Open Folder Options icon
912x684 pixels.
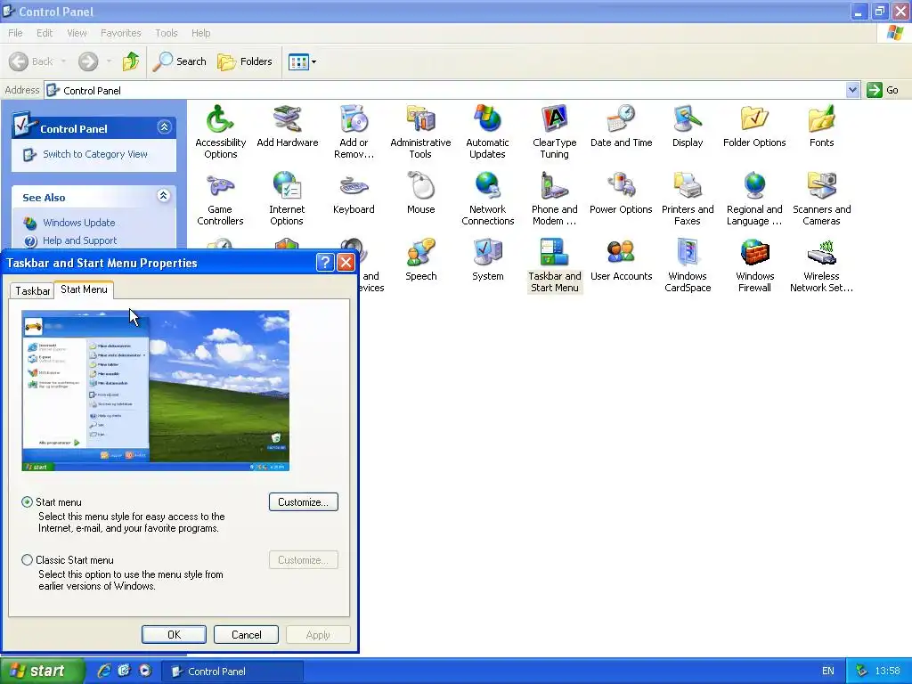tap(754, 126)
